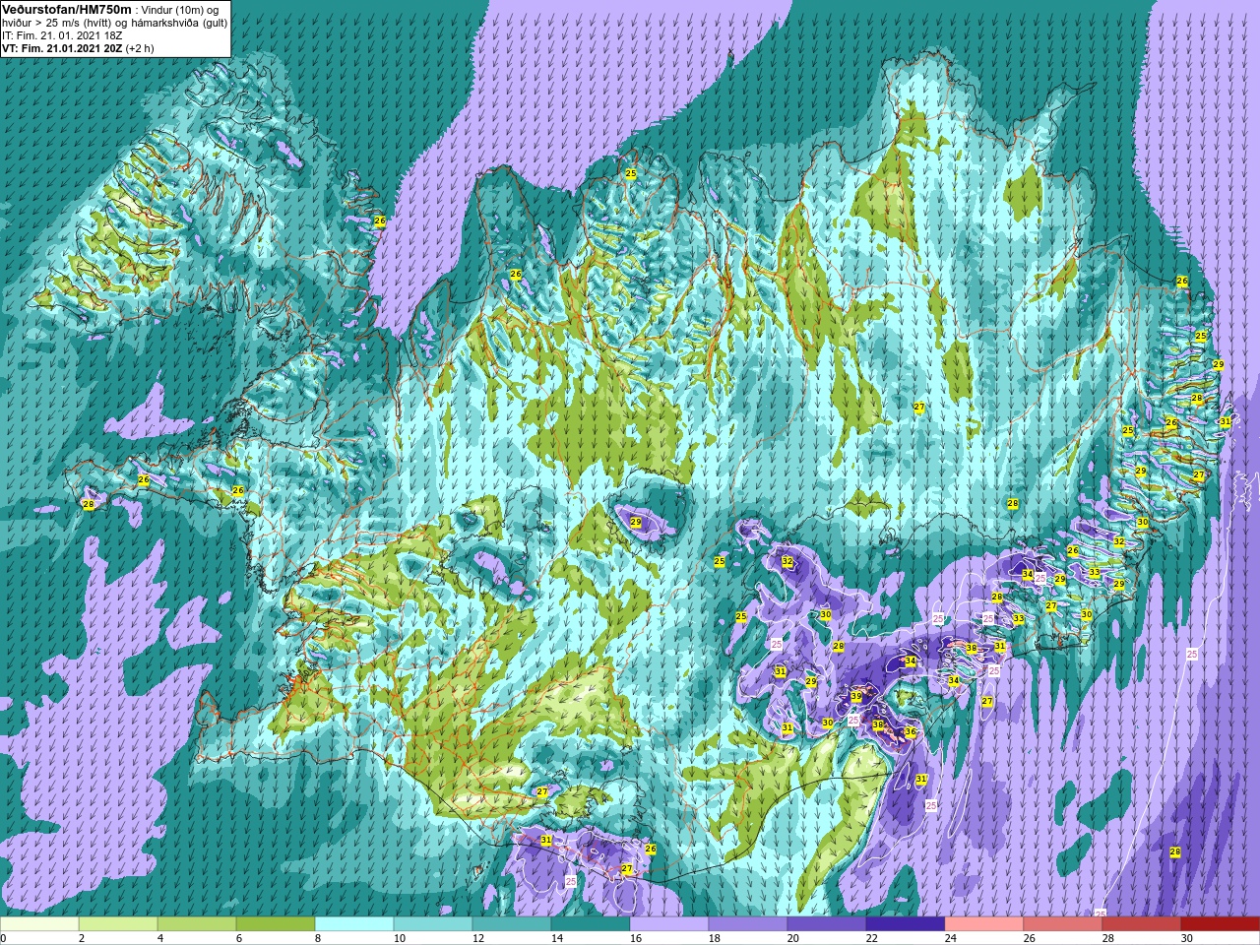Screen dimensions: 1260x945
Task: Click the legend scale number 30
Action: [1186, 938]
